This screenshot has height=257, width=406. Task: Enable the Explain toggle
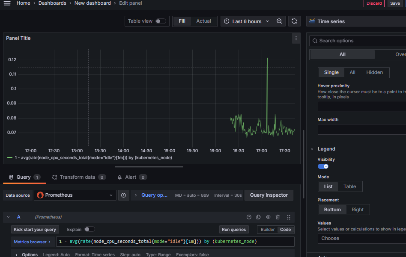[x=90, y=229]
